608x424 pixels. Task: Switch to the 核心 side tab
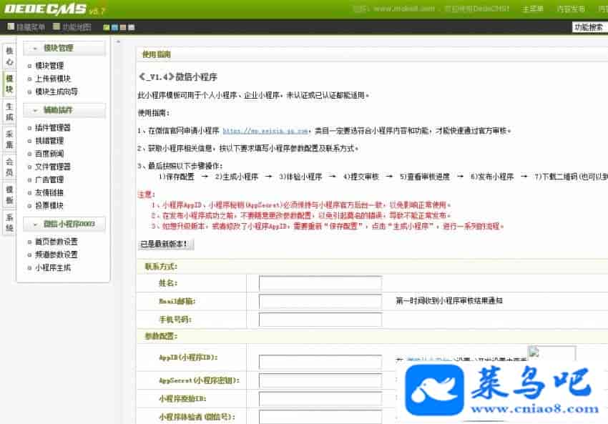pyautogui.click(x=9, y=56)
